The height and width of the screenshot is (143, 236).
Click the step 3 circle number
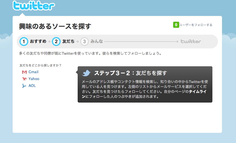click(84, 42)
